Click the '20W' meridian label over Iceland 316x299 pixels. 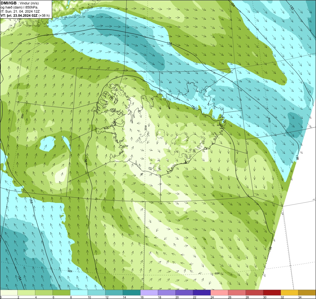[145, 127]
